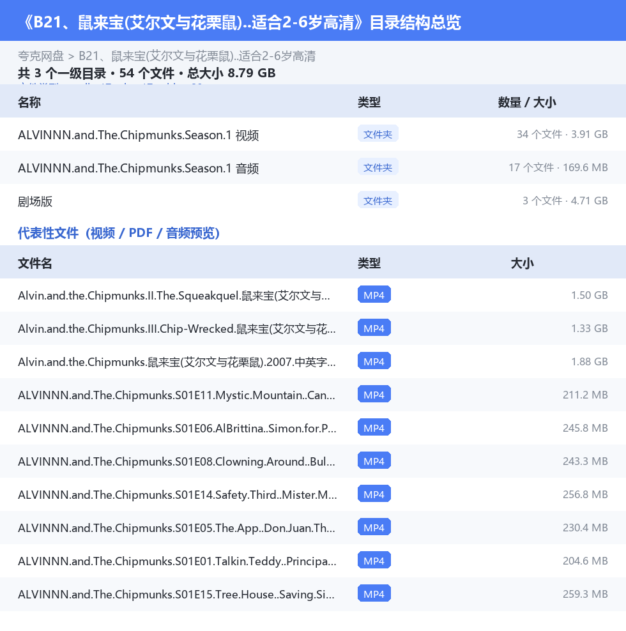The image size is (626, 631).
Task: Click the 共 3 个一级目录 summary line
Action: tap(146, 73)
